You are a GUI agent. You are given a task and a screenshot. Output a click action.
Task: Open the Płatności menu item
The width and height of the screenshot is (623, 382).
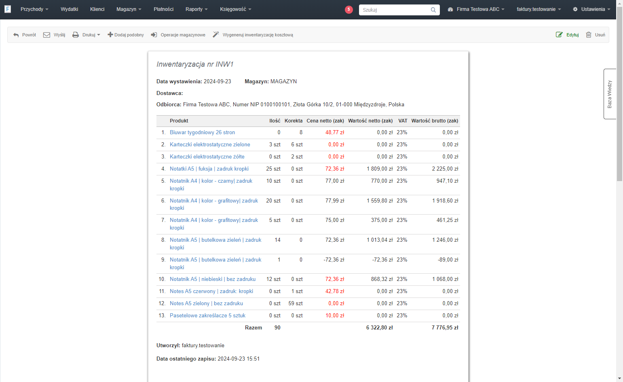tap(163, 9)
